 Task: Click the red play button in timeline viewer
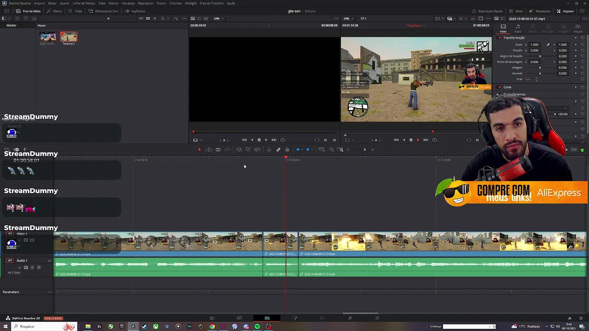point(418,140)
